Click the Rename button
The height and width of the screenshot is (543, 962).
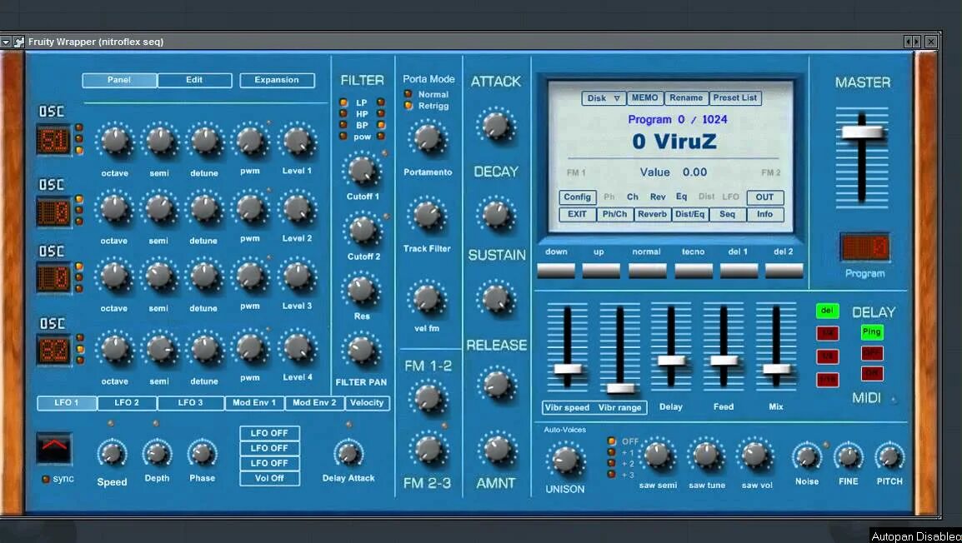(686, 98)
